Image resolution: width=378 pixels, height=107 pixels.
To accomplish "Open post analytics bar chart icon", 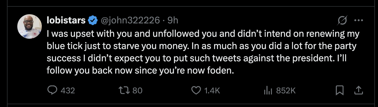I will [x=268, y=90].
